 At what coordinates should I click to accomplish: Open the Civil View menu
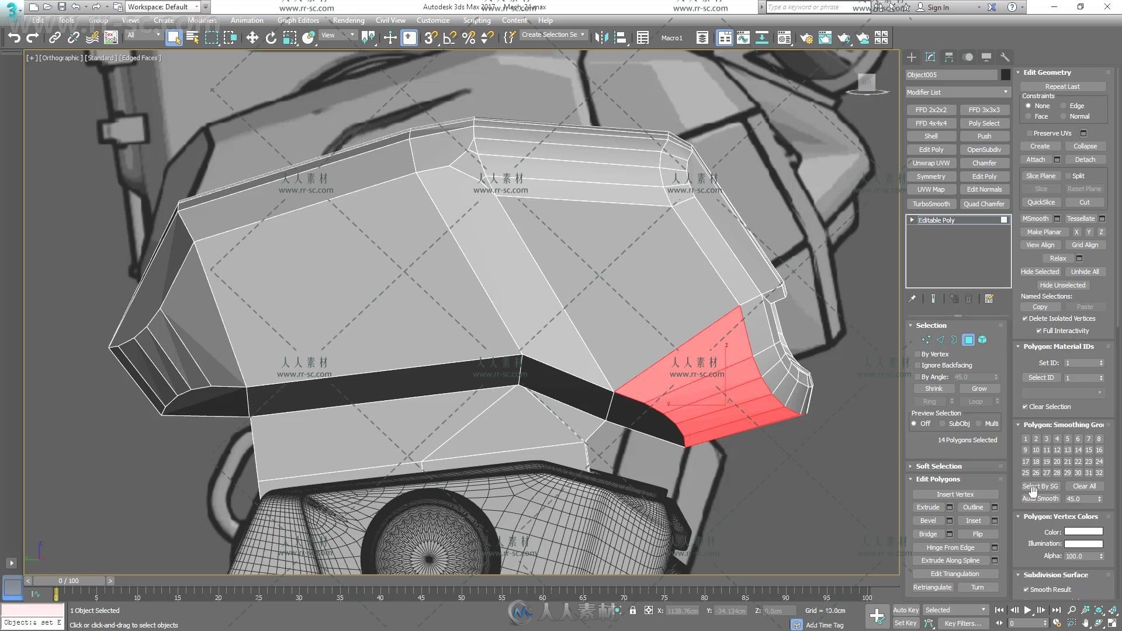[390, 20]
